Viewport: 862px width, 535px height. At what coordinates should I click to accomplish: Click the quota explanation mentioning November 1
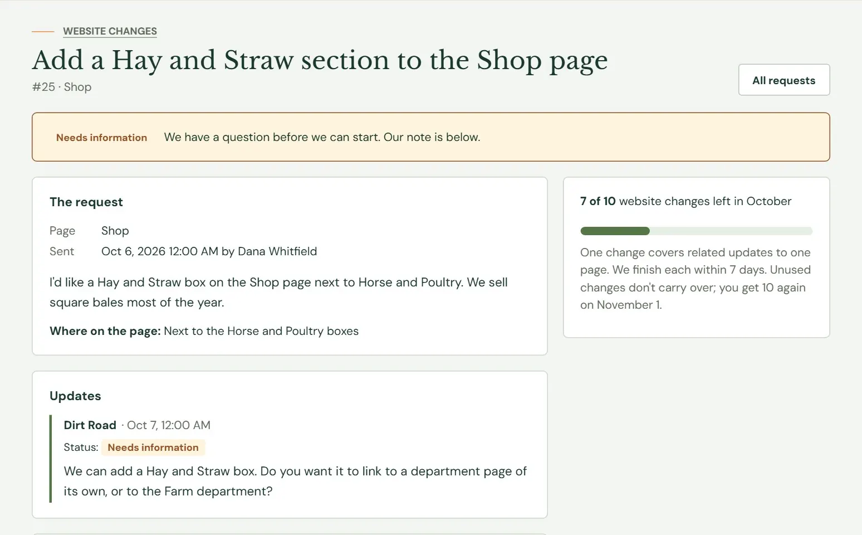tap(696, 279)
